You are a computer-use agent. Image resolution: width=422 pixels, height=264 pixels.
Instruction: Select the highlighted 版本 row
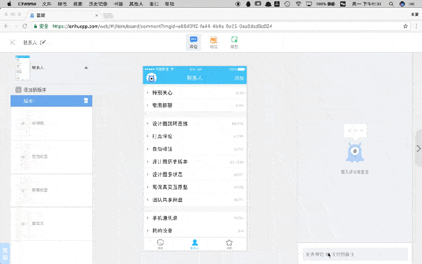pos(51,101)
